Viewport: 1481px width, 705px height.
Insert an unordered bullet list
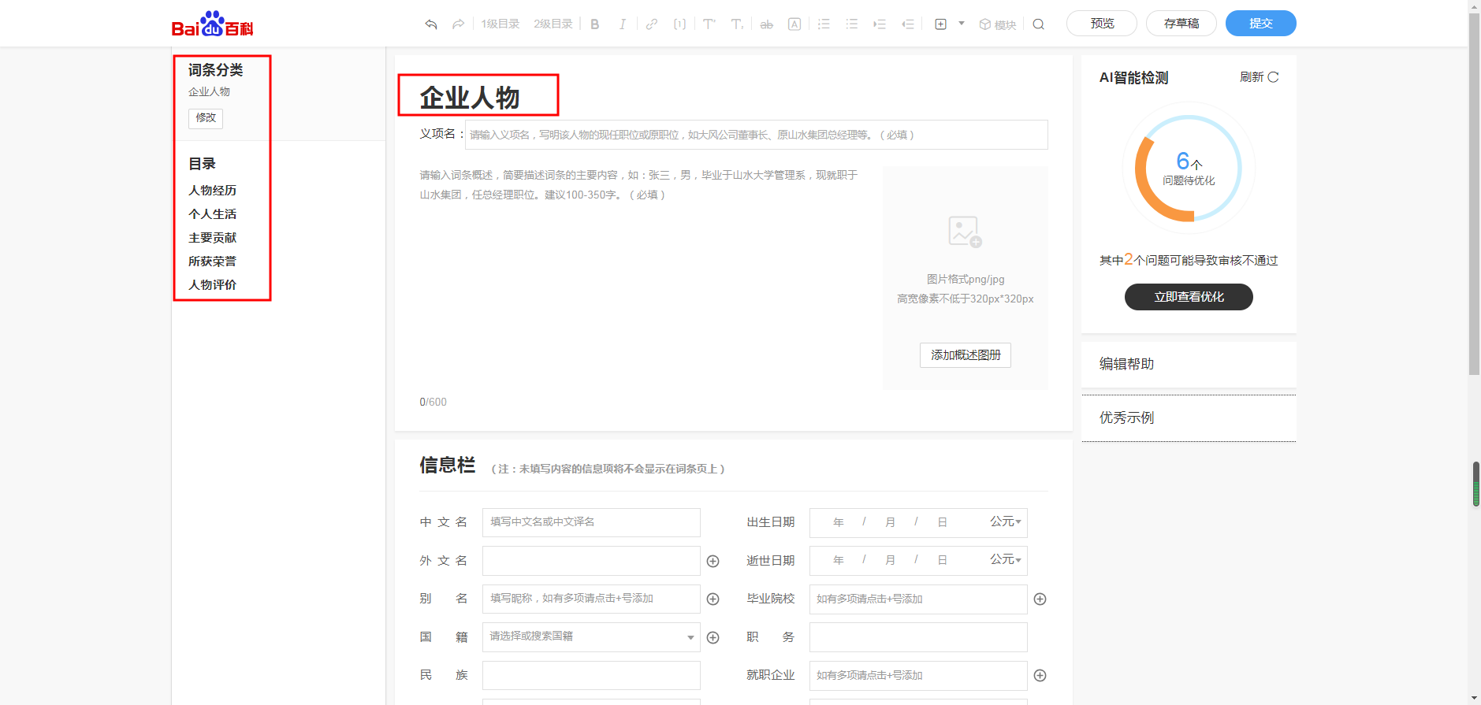click(x=852, y=24)
